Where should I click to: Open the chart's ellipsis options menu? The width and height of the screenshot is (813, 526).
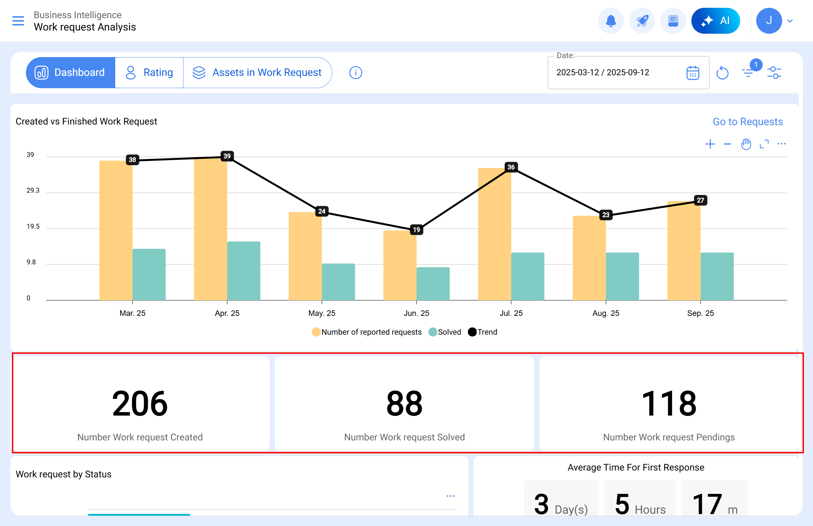click(782, 144)
